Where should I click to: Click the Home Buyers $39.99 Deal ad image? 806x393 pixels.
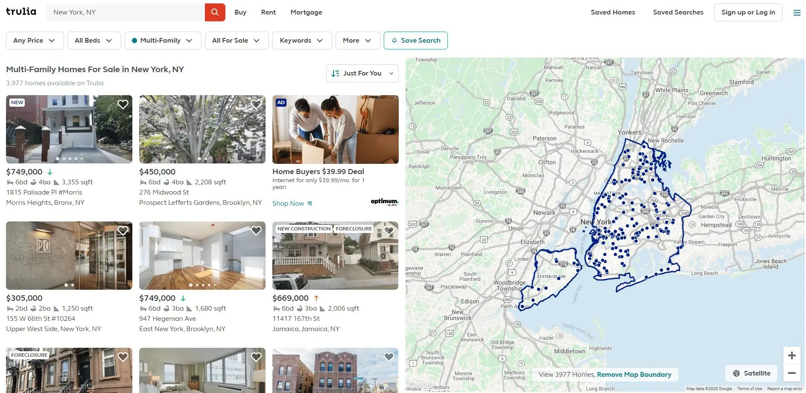336,129
